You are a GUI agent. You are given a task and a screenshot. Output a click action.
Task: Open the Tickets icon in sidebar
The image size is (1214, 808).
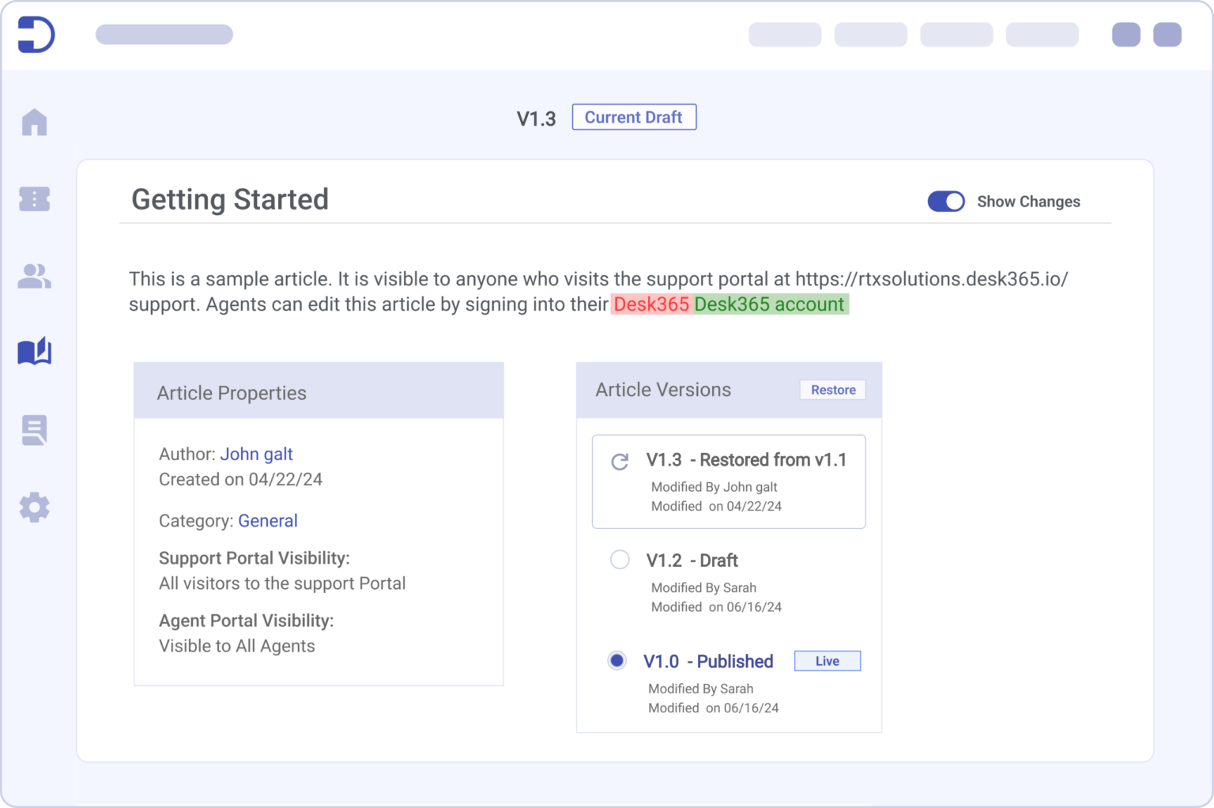34,199
